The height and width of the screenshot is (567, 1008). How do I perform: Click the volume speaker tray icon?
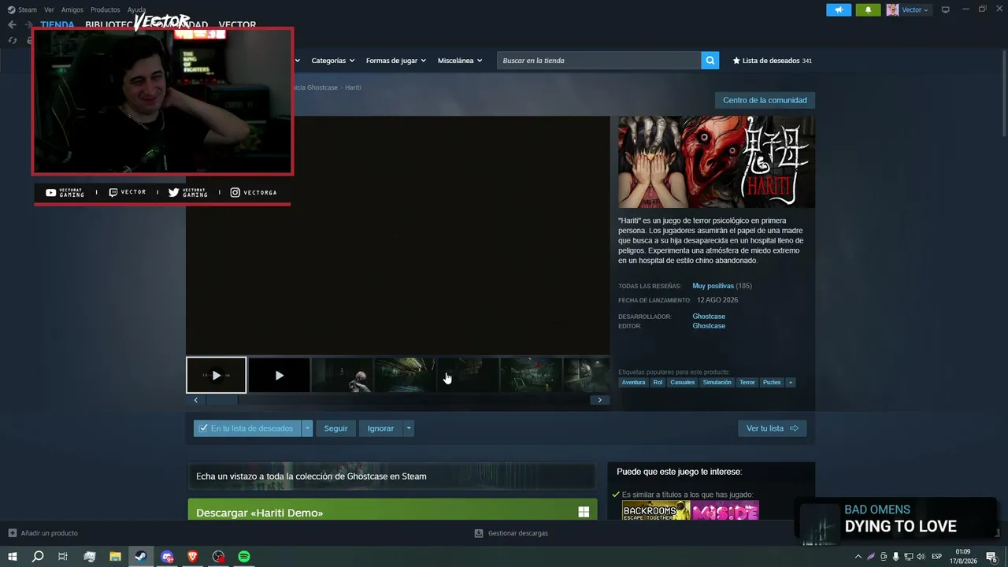tap(921, 557)
